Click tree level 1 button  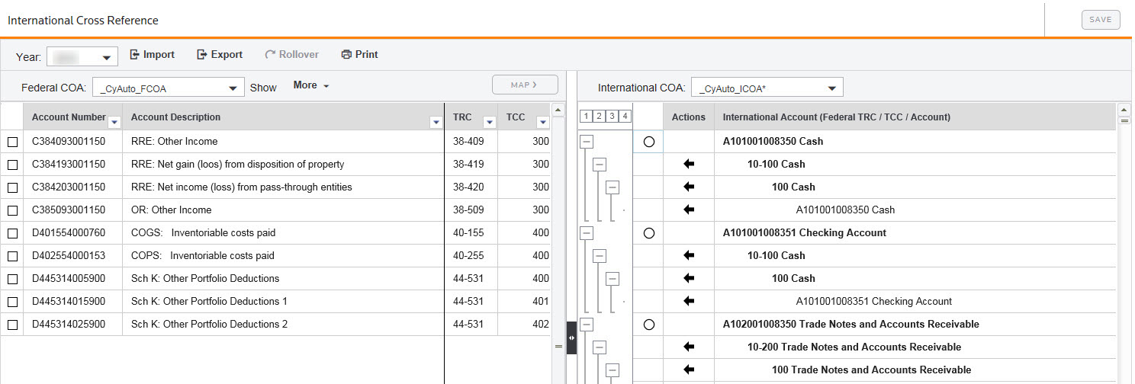point(587,117)
